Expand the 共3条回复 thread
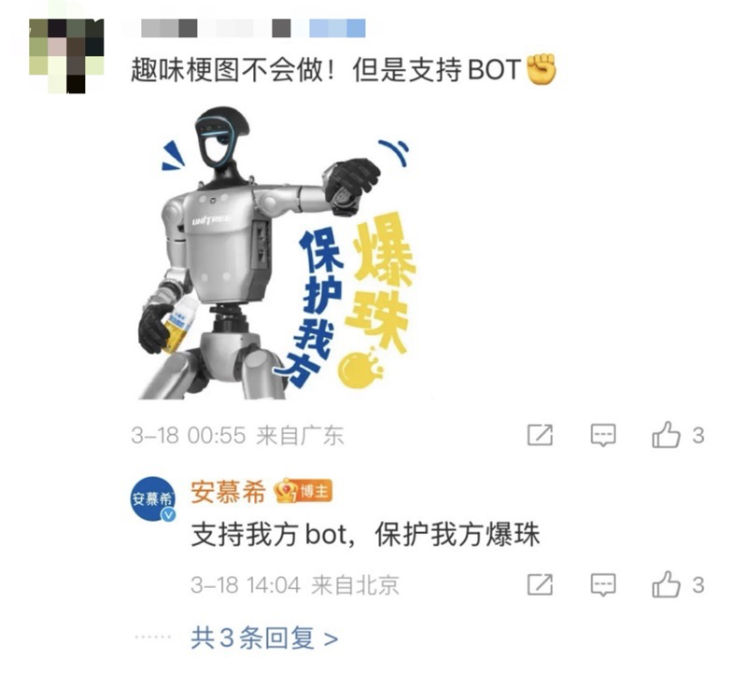 click(x=264, y=638)
